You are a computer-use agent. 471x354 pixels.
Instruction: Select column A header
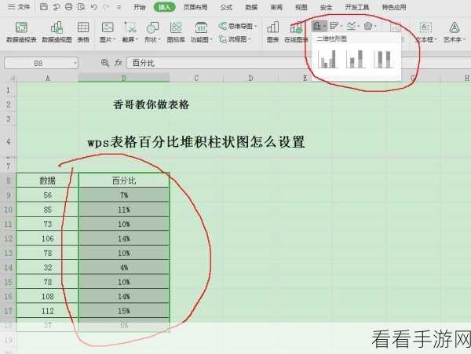47,78
